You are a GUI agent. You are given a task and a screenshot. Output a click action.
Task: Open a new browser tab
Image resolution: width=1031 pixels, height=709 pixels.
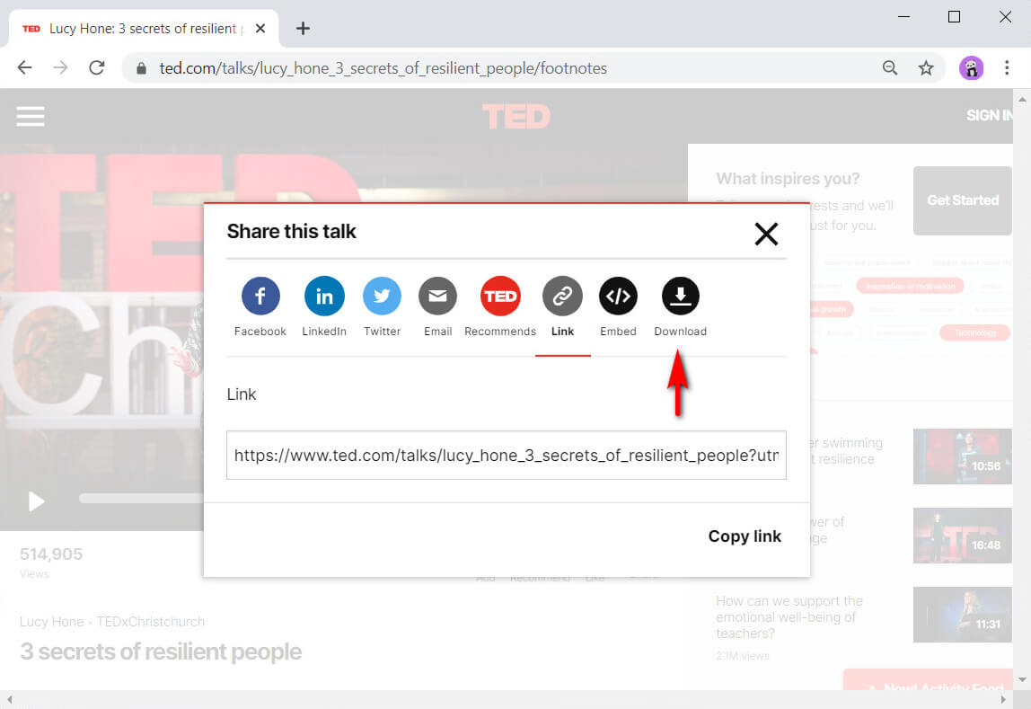(303, 28)
